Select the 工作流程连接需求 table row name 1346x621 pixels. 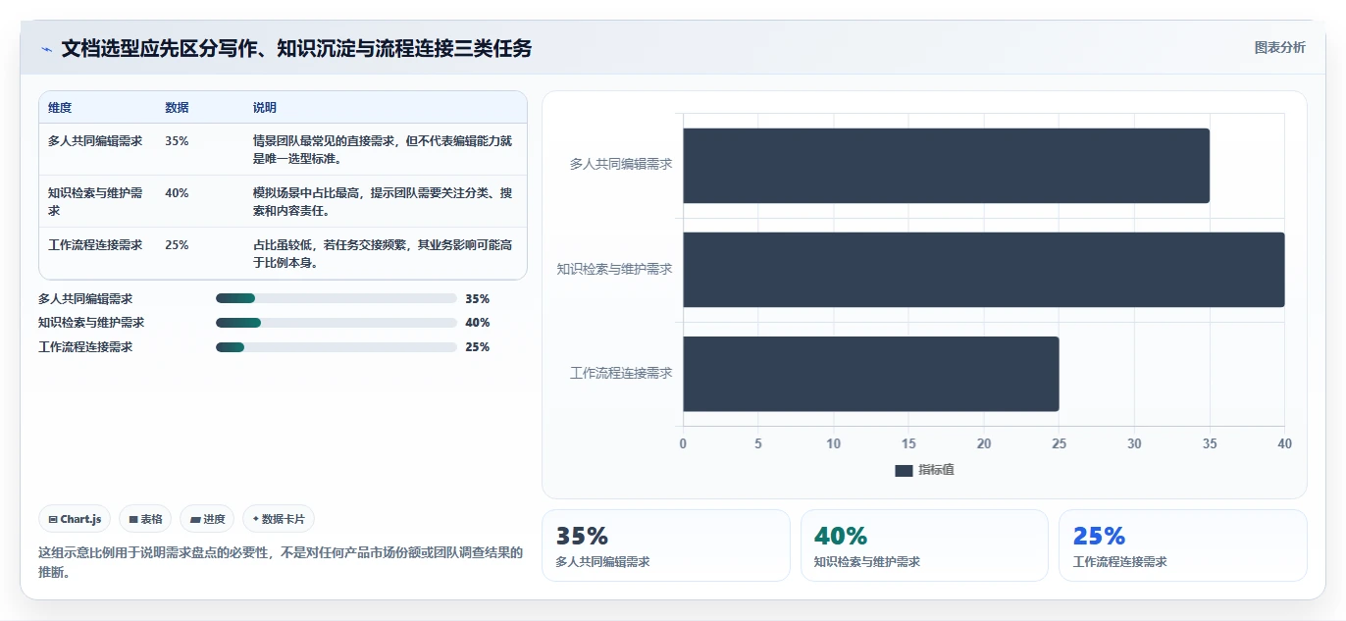[95, 245]
